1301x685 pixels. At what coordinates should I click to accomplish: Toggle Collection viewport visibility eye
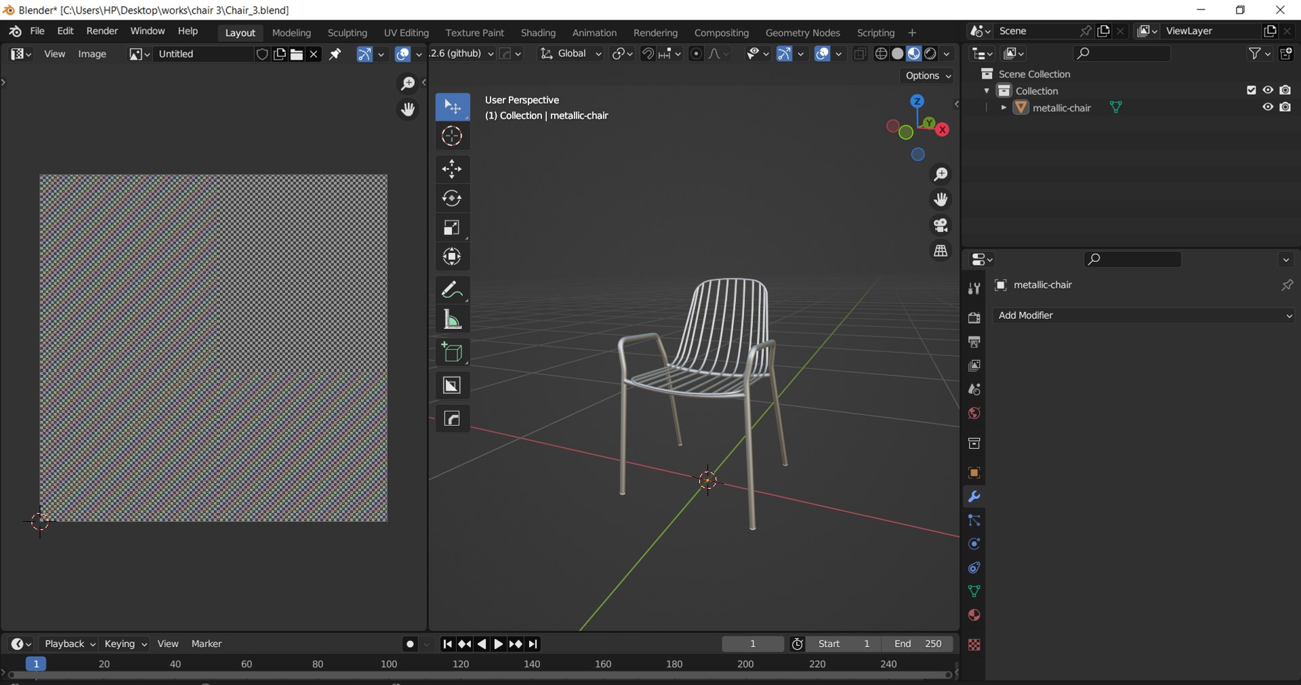[x=1268, y=90]
